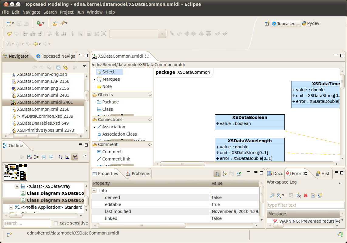Select XSDataDnaTables.xsd 649 file

(x=43, y=123)
